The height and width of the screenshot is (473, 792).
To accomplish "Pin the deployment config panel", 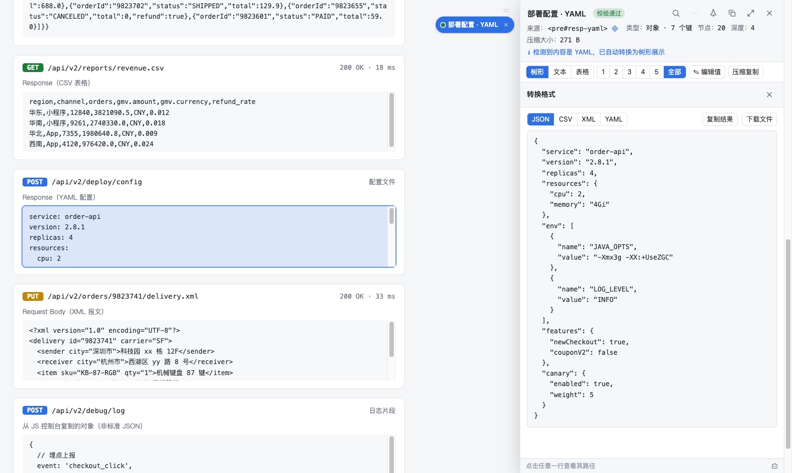I will 713,13.
